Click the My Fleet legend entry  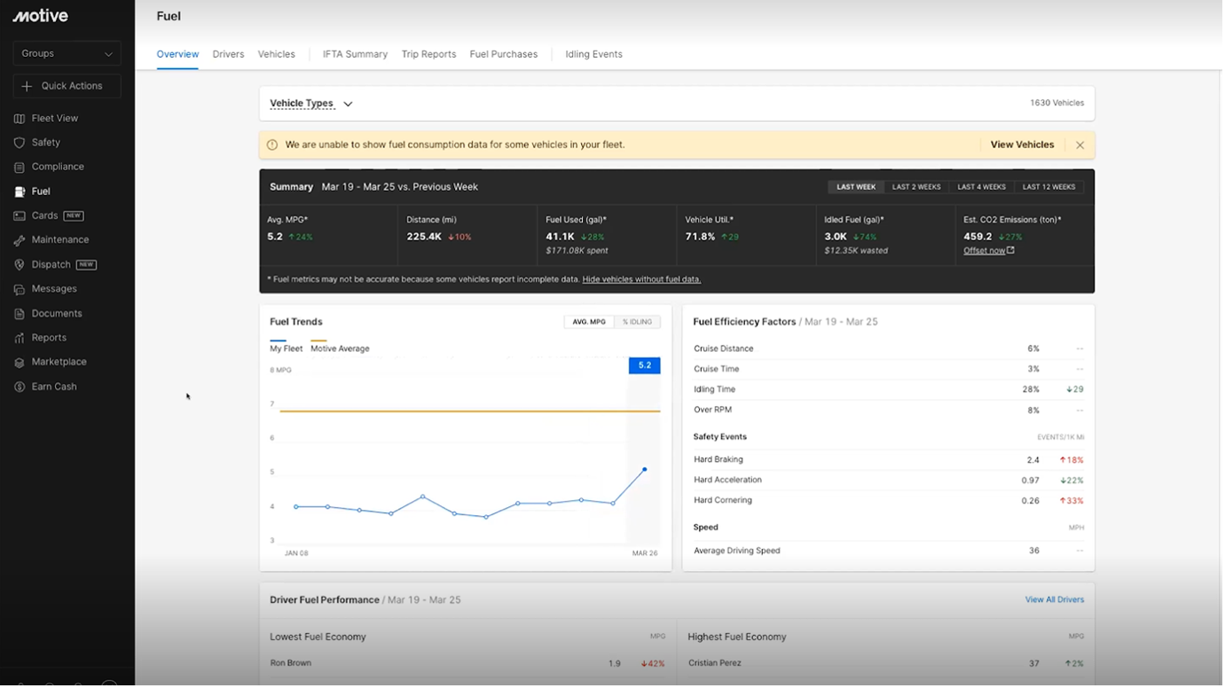click(x=287, y=347)
